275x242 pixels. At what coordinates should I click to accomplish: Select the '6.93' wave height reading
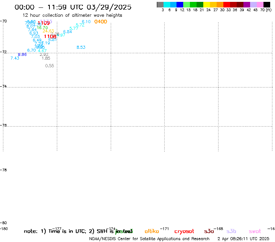(x=34, y=33)
